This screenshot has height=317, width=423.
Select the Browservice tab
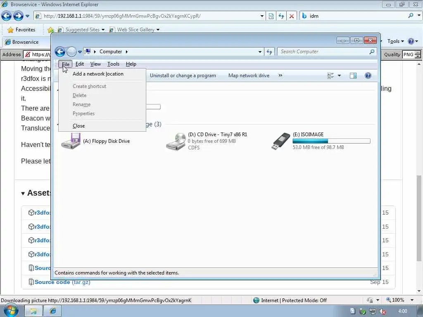coord(26,42)
